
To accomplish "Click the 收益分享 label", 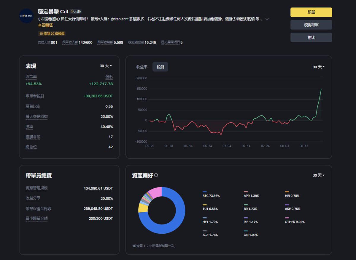I will (x=33, y=198).
